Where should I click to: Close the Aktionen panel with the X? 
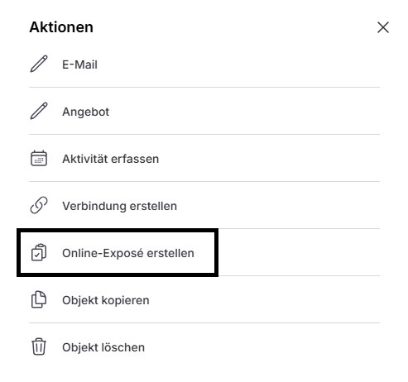tap(383, 27)
